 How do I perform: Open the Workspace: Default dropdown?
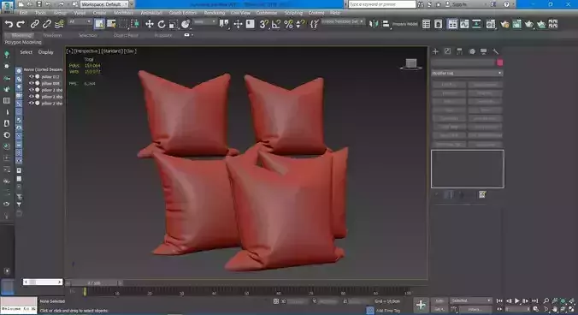pos(104,4)
